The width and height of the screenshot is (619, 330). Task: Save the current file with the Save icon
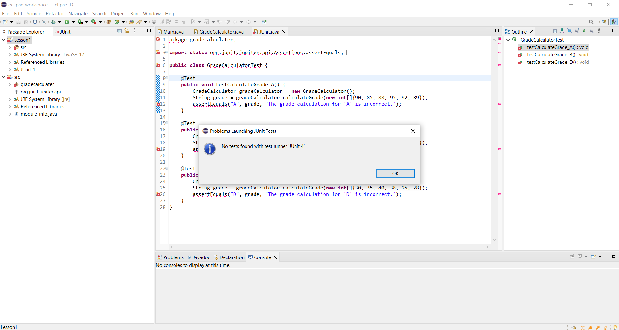click(18, 22)
